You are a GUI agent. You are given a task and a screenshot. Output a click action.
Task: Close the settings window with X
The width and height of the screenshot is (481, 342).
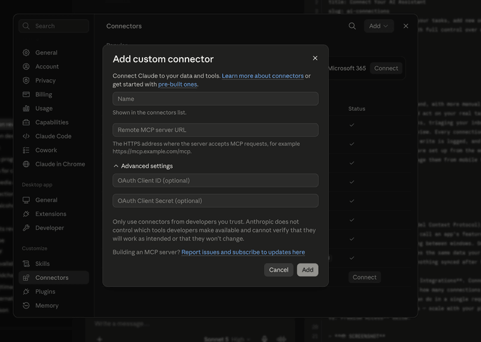pos(406,26)
